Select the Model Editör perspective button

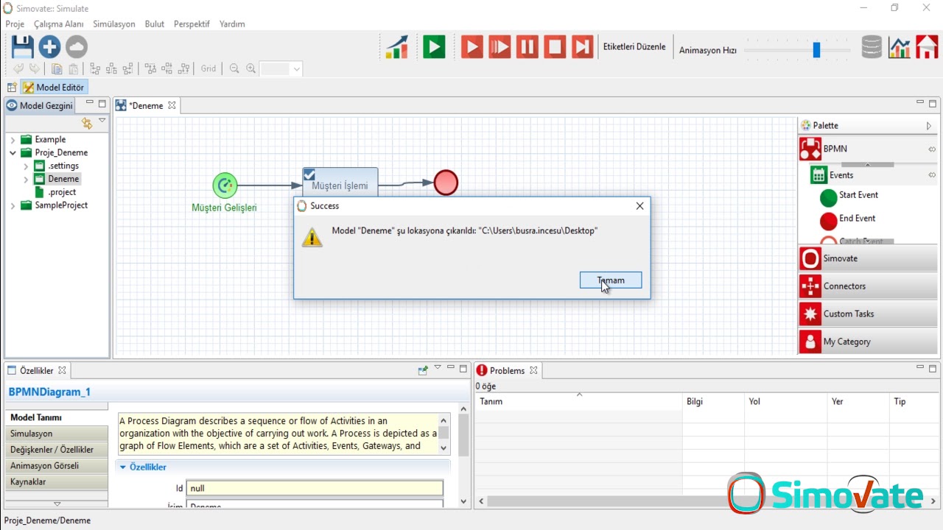click(53, 88)
